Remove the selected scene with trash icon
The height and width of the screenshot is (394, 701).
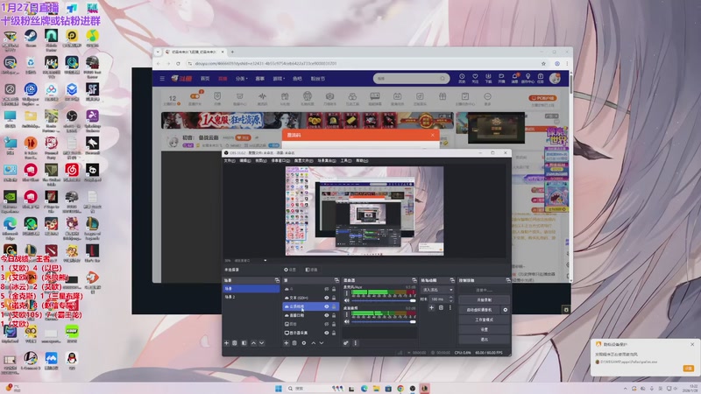point(235,343)
